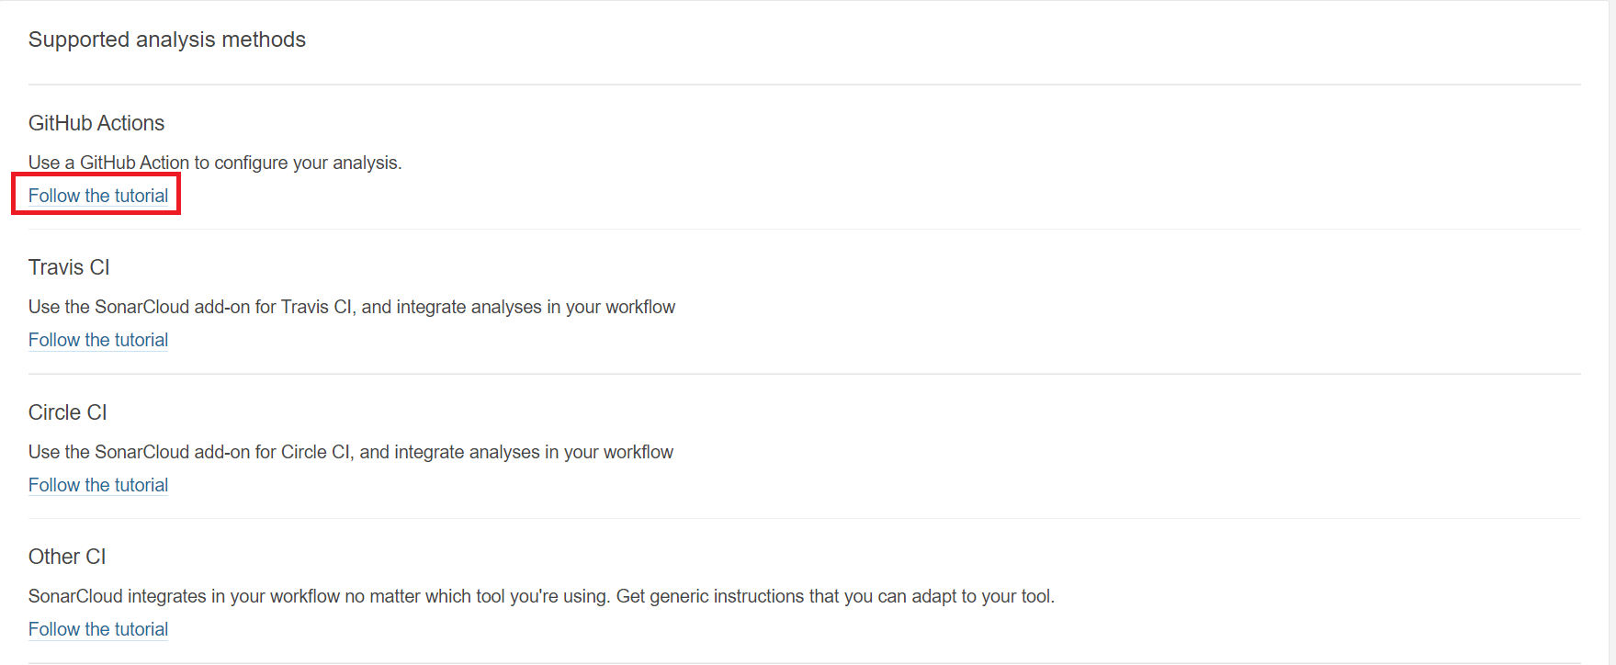Click the 'SonarCloud integrates in your workflow' description

(541, 596)
